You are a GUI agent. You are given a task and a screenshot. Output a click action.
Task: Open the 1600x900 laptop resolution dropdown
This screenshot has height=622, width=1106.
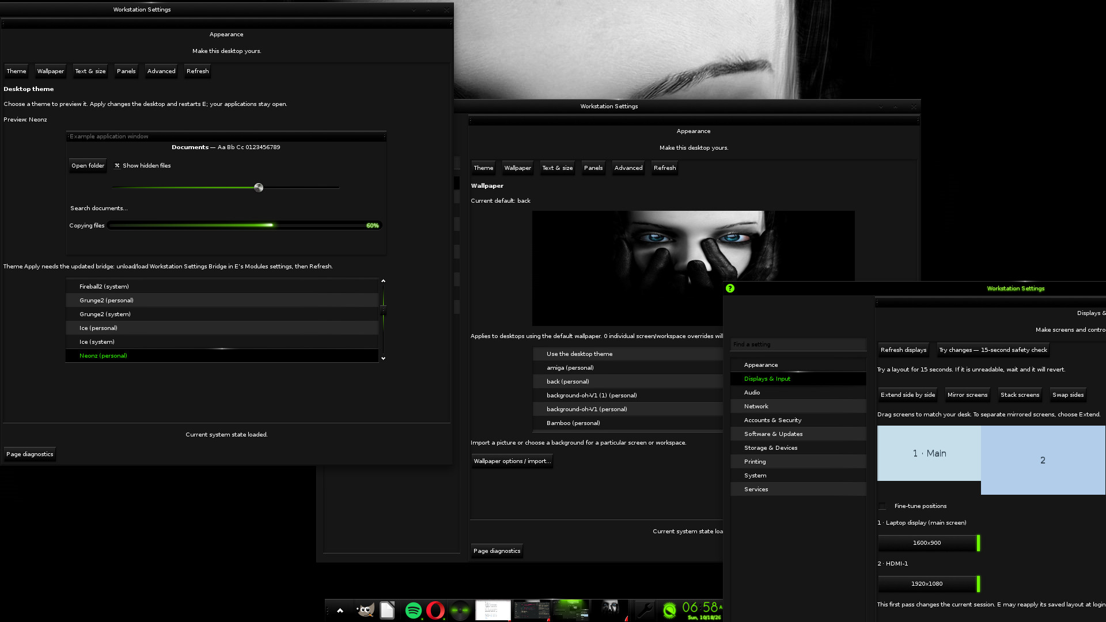tap(929, 543)
